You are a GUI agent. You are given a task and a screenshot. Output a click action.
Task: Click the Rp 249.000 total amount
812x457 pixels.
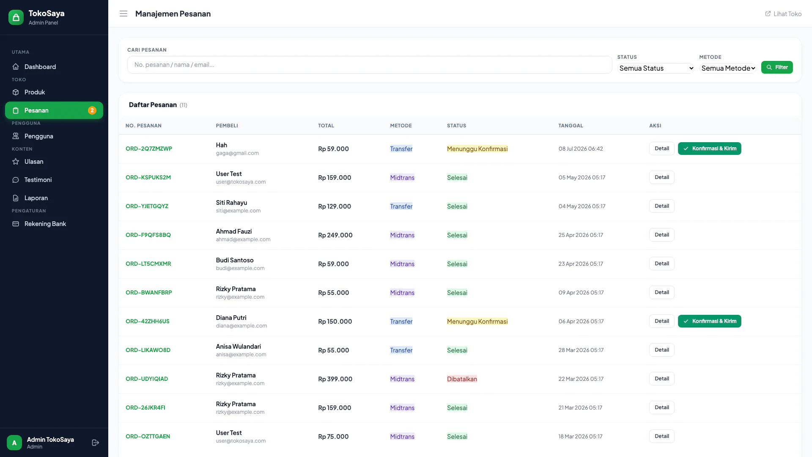pos(335,235)
